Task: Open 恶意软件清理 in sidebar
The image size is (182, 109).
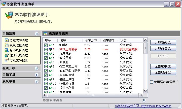Action: [19, 40]
